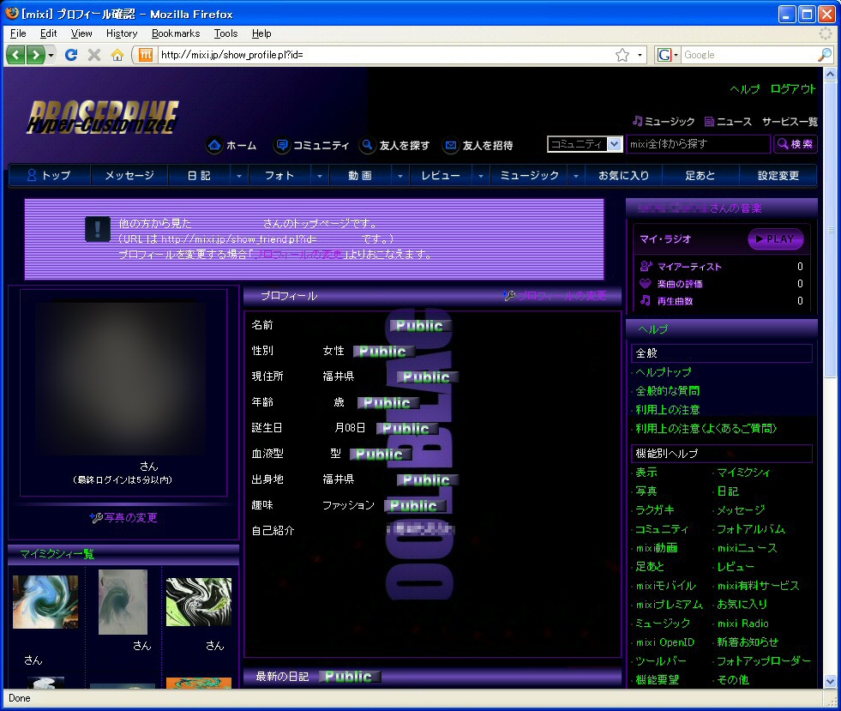841x711 pixels.
Task: Open the black and white swirl friend thumbnail
Action: tap(199, 602)
